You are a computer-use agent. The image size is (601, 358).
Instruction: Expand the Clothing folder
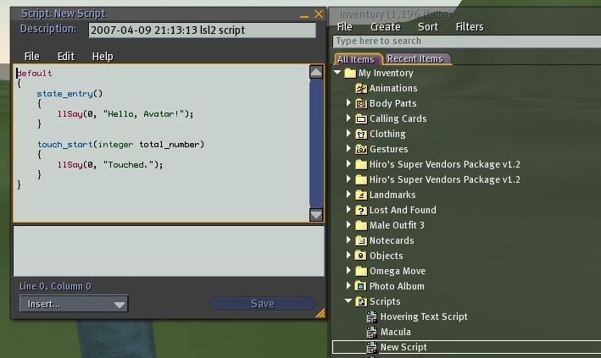348,133
